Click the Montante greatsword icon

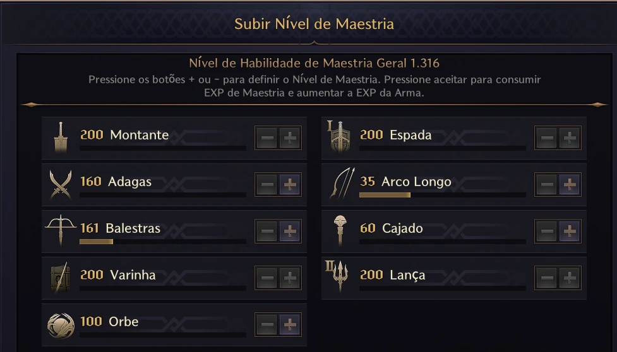tap(61, 138)
